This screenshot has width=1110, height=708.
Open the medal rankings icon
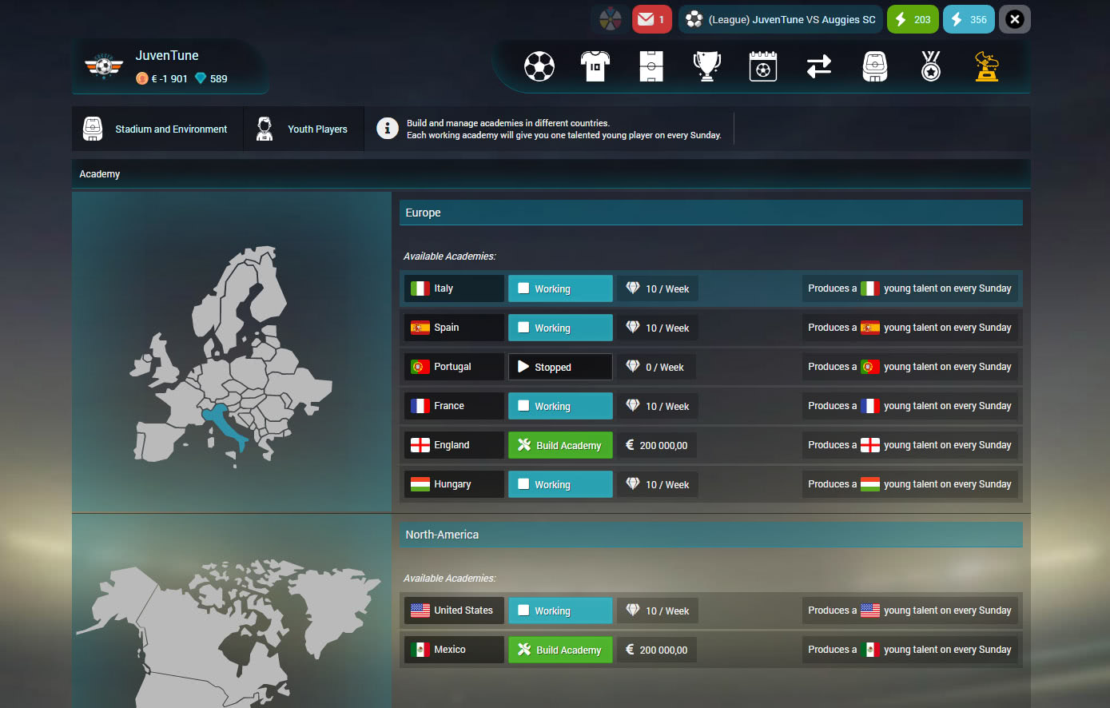931,67
